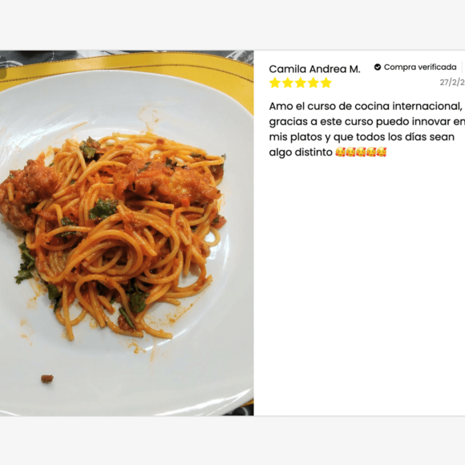Open reviewer Camila Andrea M. name
Image resolution: width=465 pixels, height=465 pixels.
tap(314, 69)
